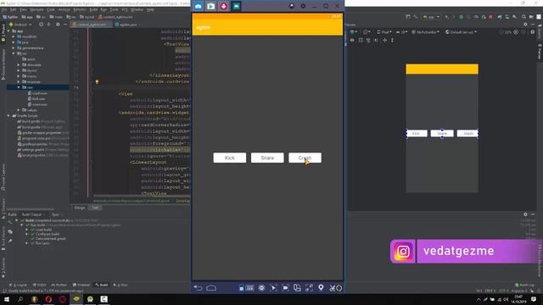Click the emulator keyboard icon
543x305 pixels.
tap(249, 288)
